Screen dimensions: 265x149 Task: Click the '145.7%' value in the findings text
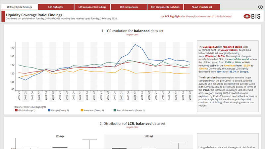tap(233, 72)
